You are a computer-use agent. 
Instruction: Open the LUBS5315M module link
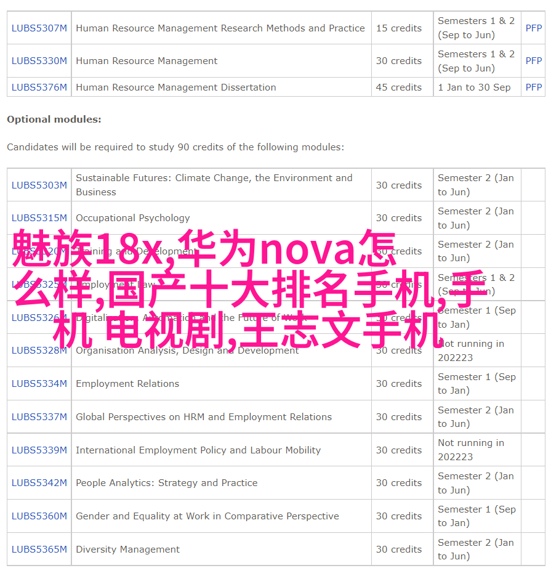tap(39, 217)
